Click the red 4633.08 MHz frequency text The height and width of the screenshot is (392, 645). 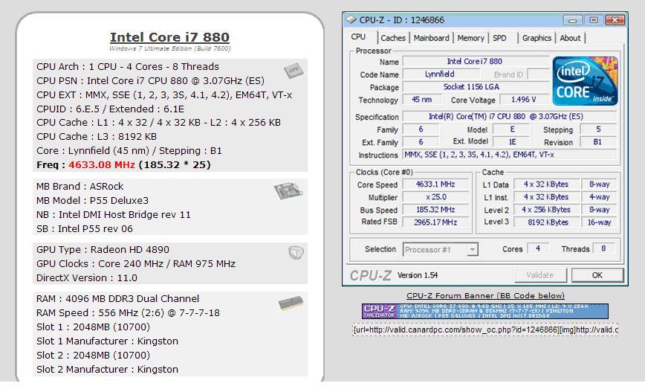102,164
